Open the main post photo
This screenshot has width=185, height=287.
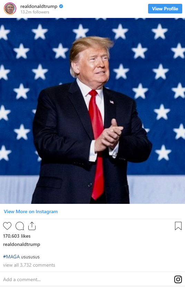92,111
